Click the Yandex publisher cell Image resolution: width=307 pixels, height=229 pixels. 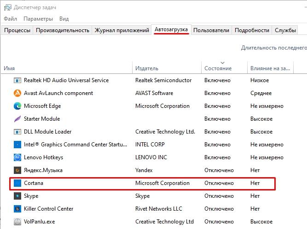click(x=144, y=170)
